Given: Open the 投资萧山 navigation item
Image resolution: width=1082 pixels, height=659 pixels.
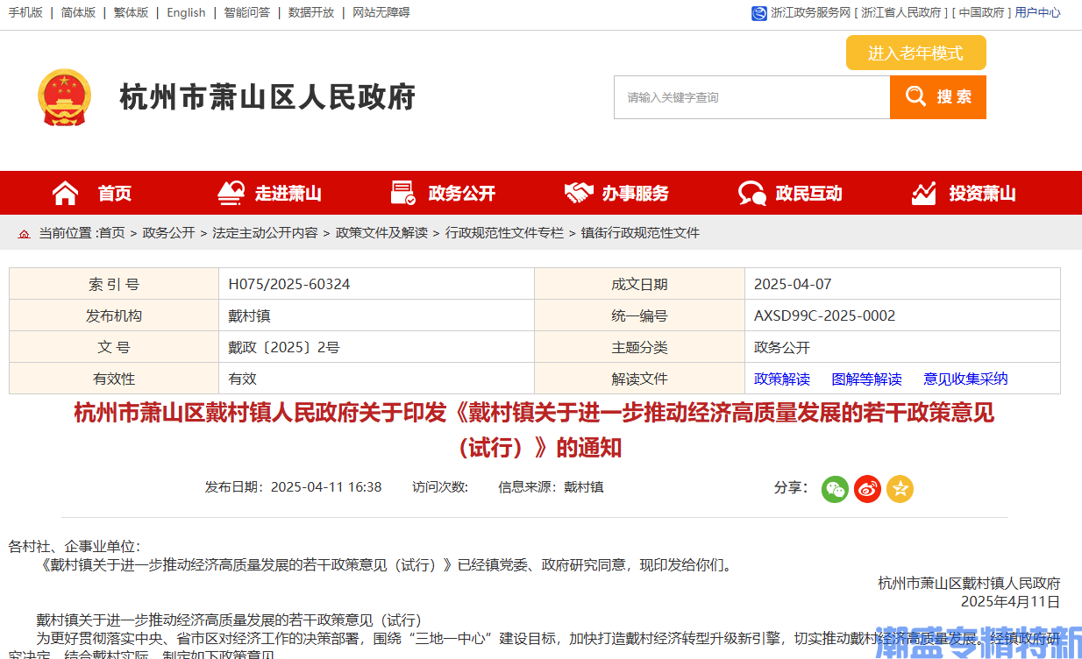Looking at the screenshot, I should (x=982, y=194).
